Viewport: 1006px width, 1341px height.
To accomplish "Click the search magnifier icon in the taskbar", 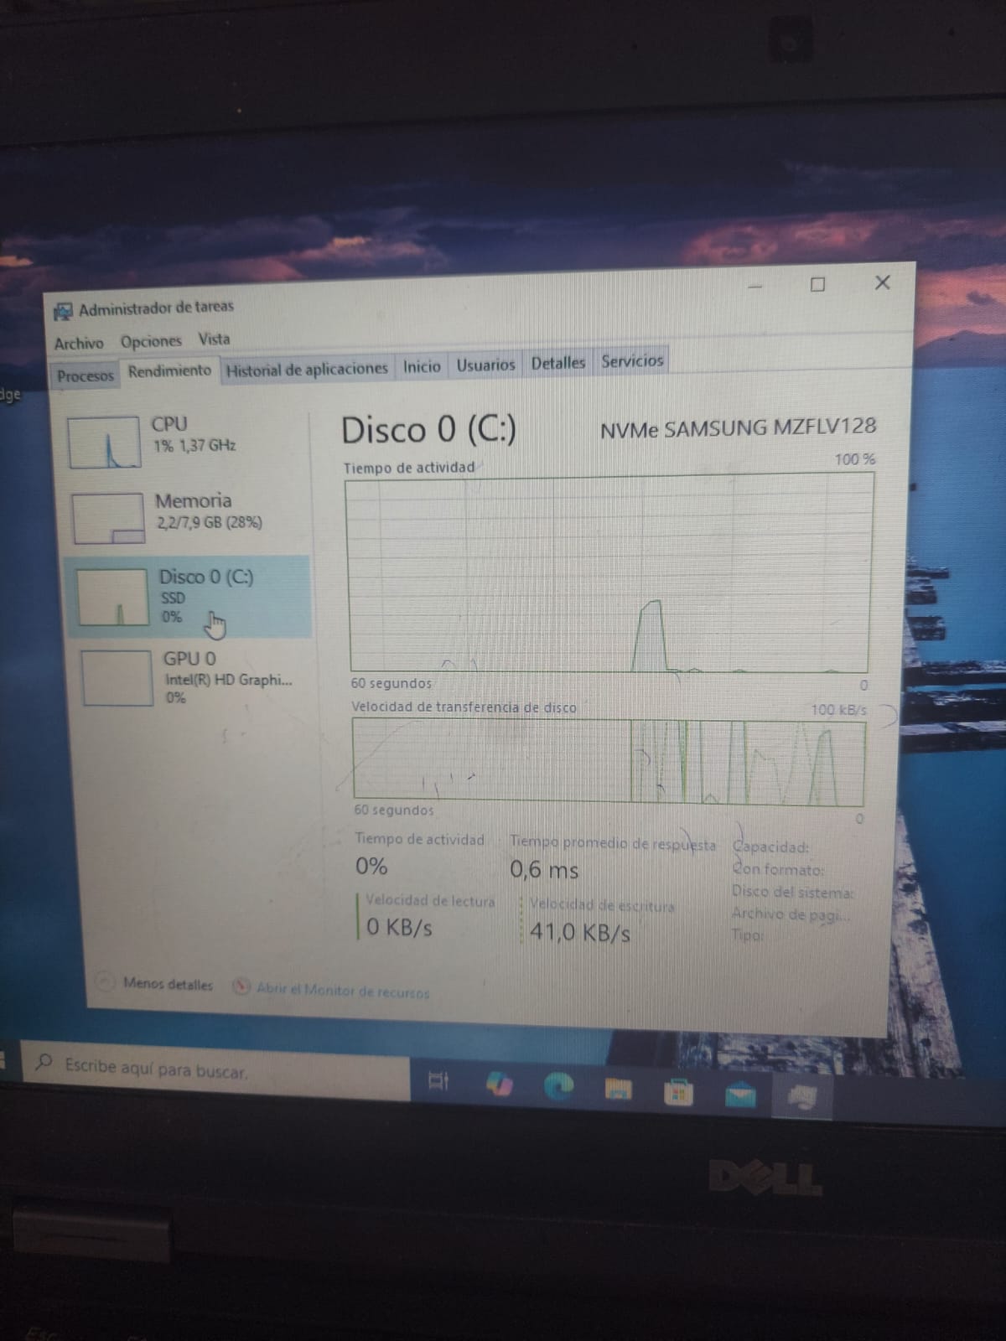I will [x=44, y=1062].
